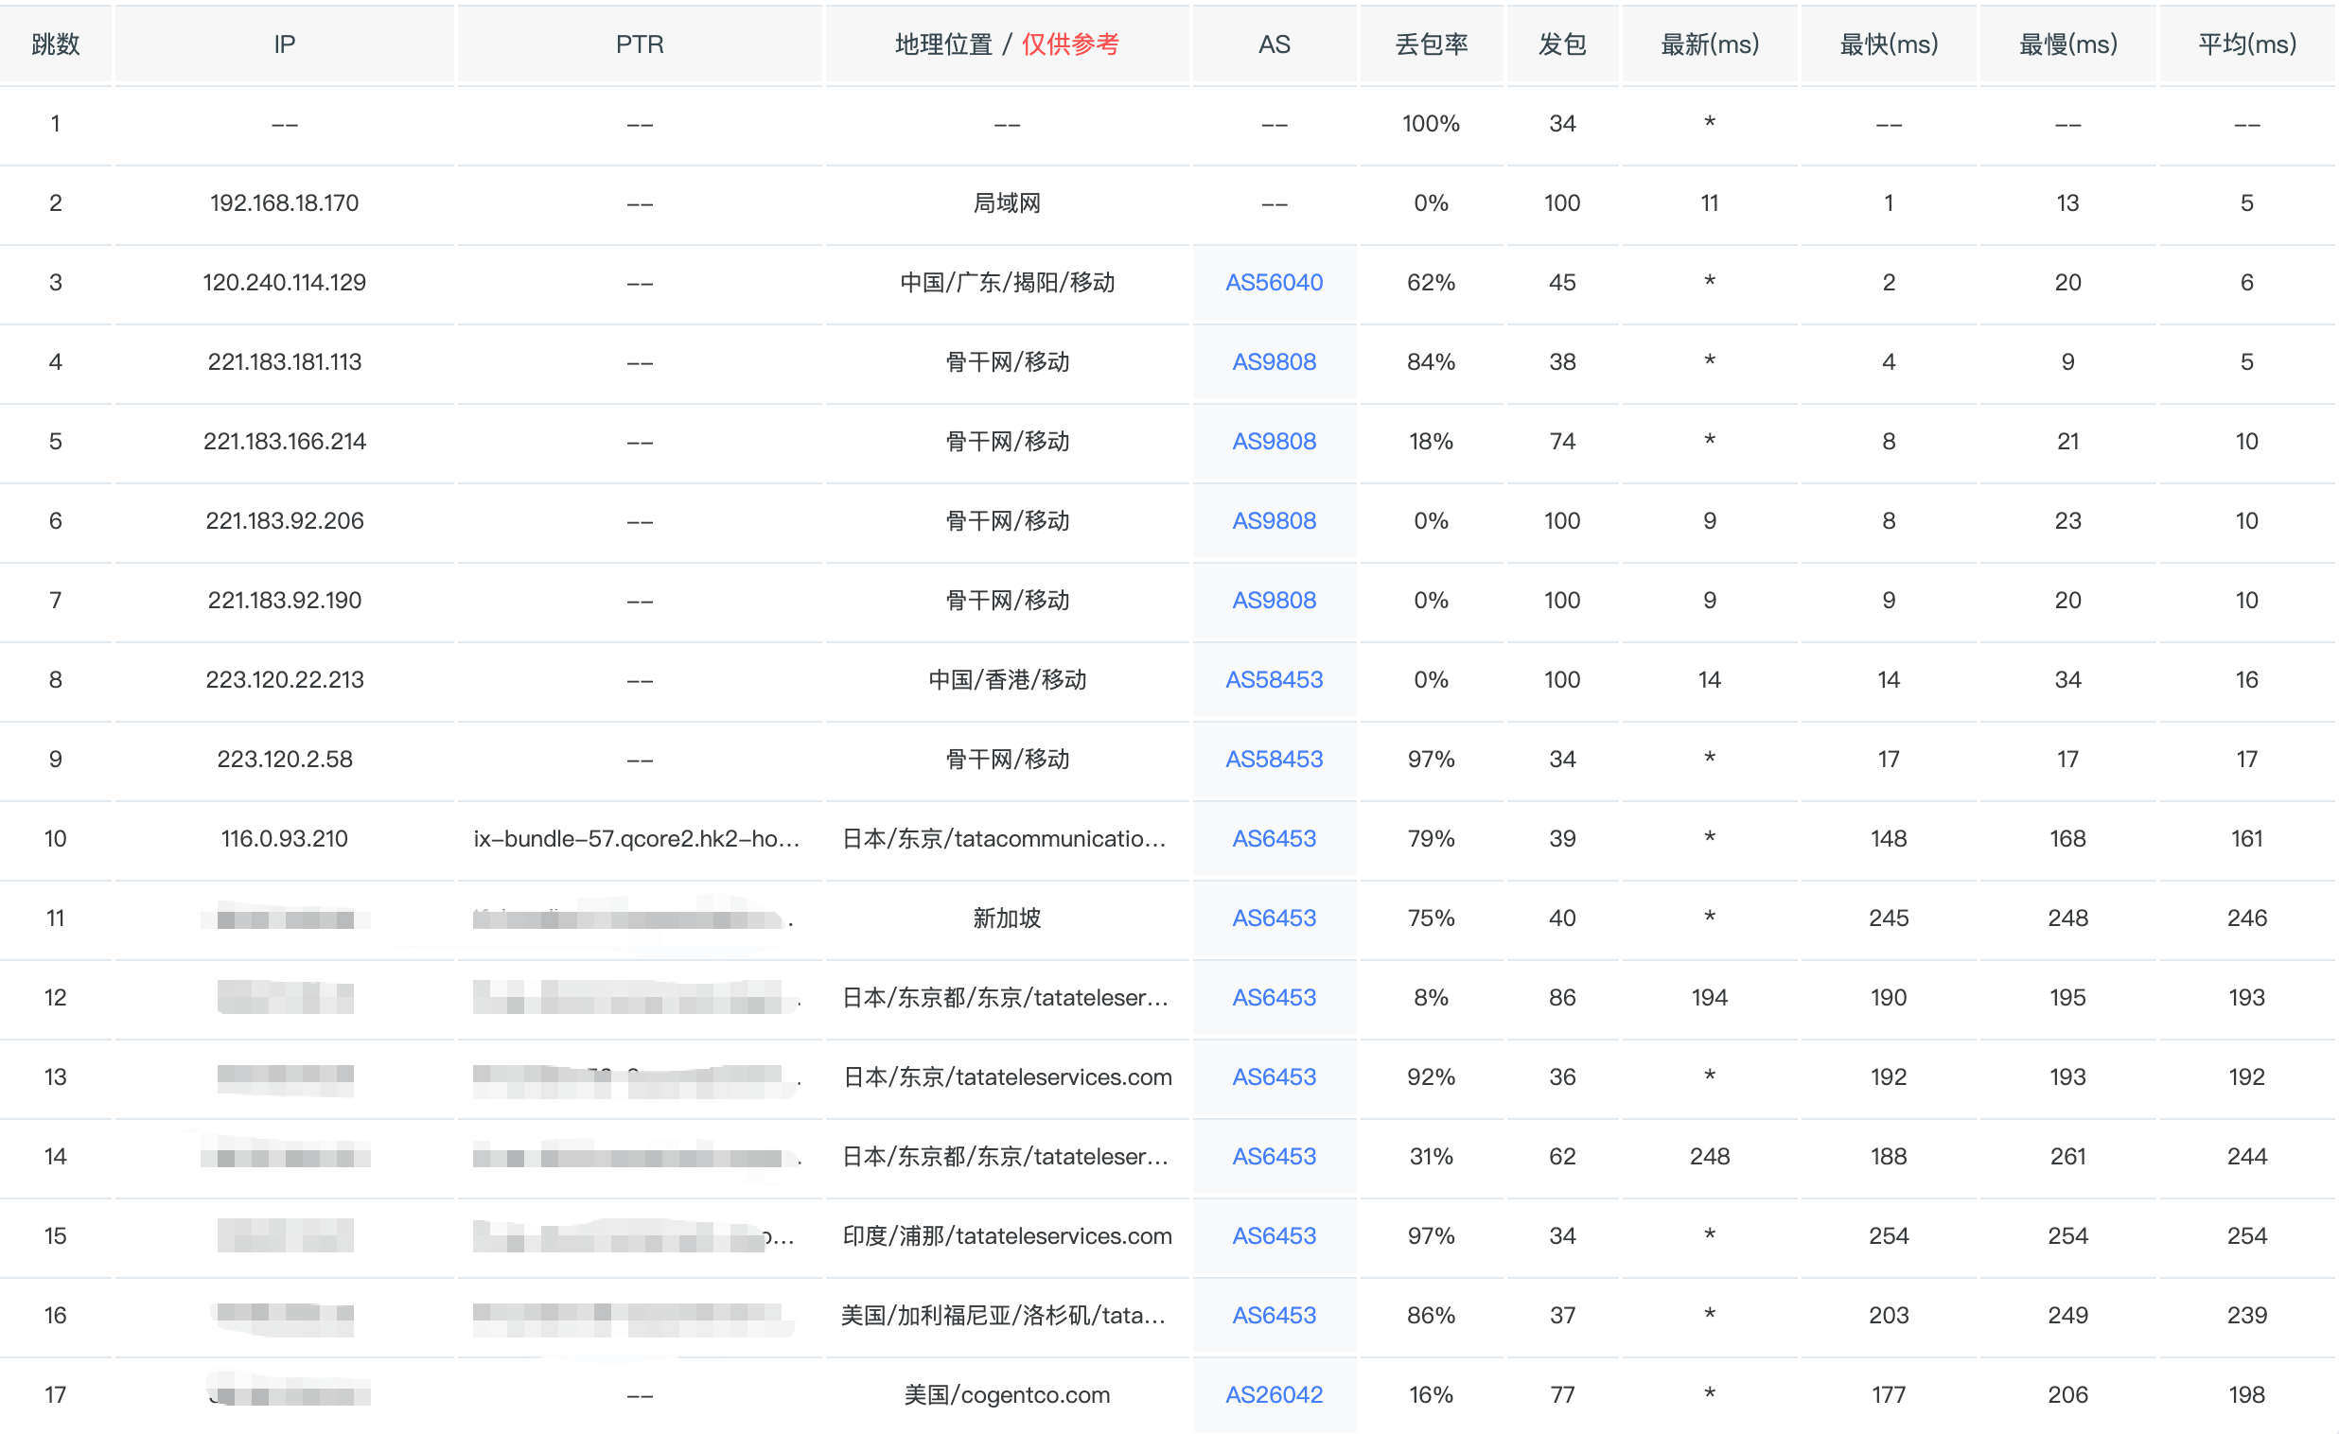The height and width of the screenshot is (1434, 2339).
Task: Open AS6453 link for IP 116.0.93.210
Action: (x=1274, y=840)
